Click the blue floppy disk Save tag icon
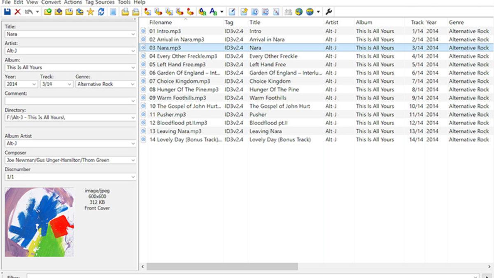 [7, 12]
